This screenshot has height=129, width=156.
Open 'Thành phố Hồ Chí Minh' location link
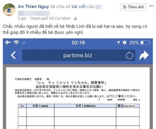(50, 18)
